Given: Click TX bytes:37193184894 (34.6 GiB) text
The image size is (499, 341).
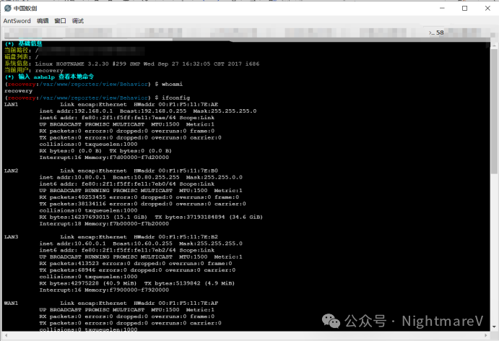Looking at the screenshot, I should [209, 217].
